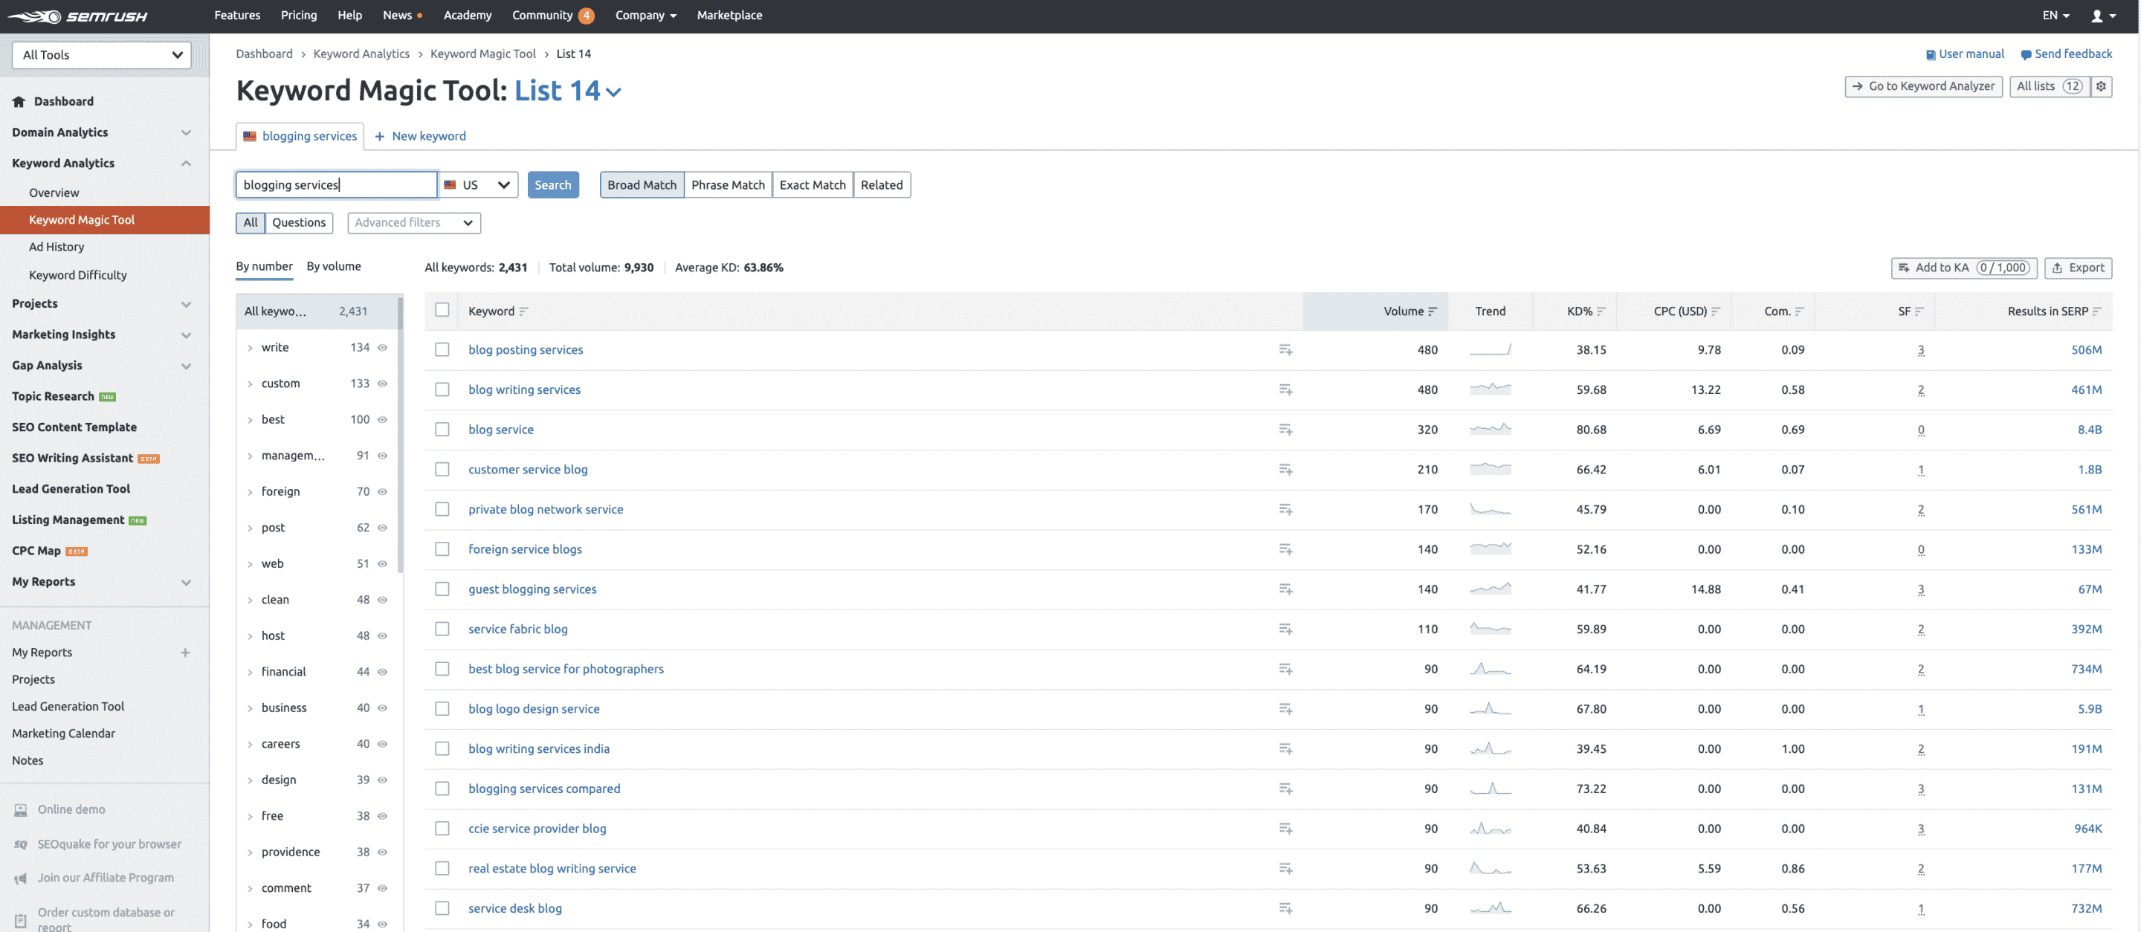
Task: Expand the best keyword group
Action: (x=251, y=421)
